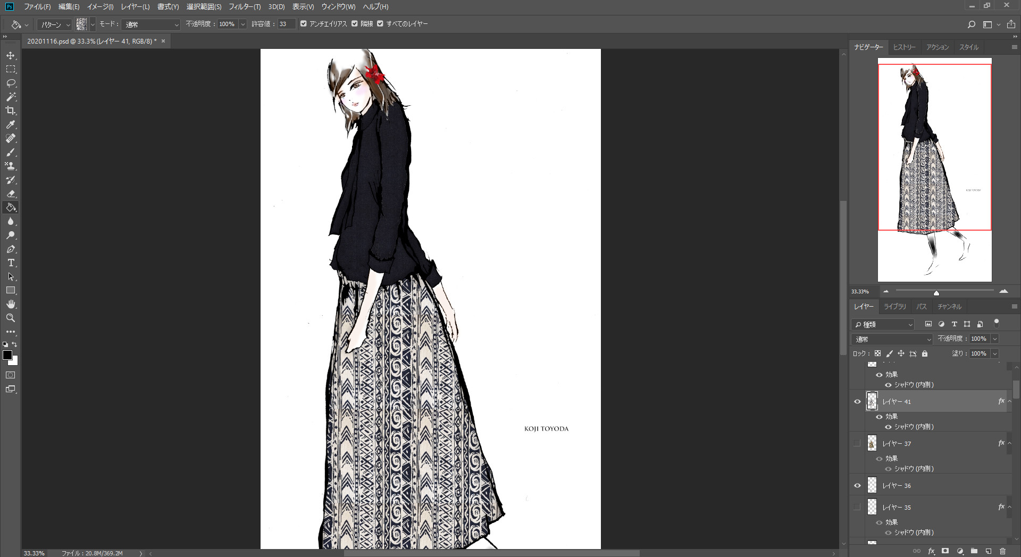
Task: Select the Zoom tool
Action: (11, 318)
